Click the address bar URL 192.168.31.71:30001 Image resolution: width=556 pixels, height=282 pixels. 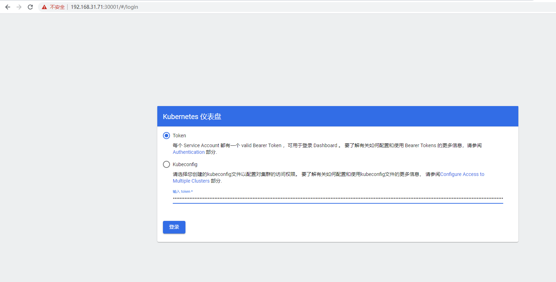(x=105, y=7)
